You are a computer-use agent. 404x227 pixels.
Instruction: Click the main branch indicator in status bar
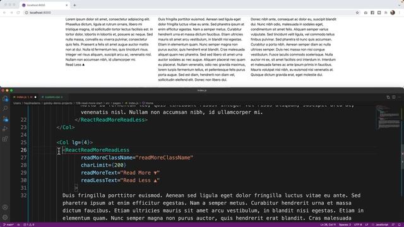tap(8, 224)
